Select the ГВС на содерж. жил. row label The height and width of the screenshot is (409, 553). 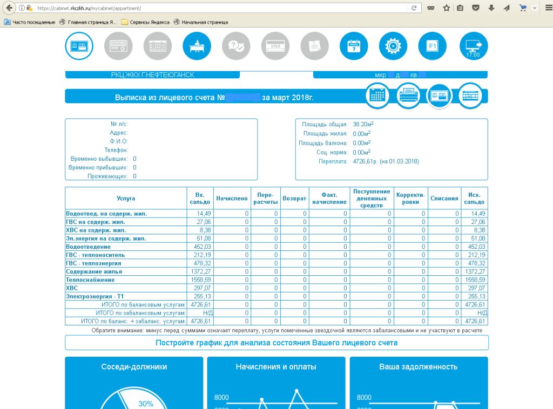pos(95,222)
